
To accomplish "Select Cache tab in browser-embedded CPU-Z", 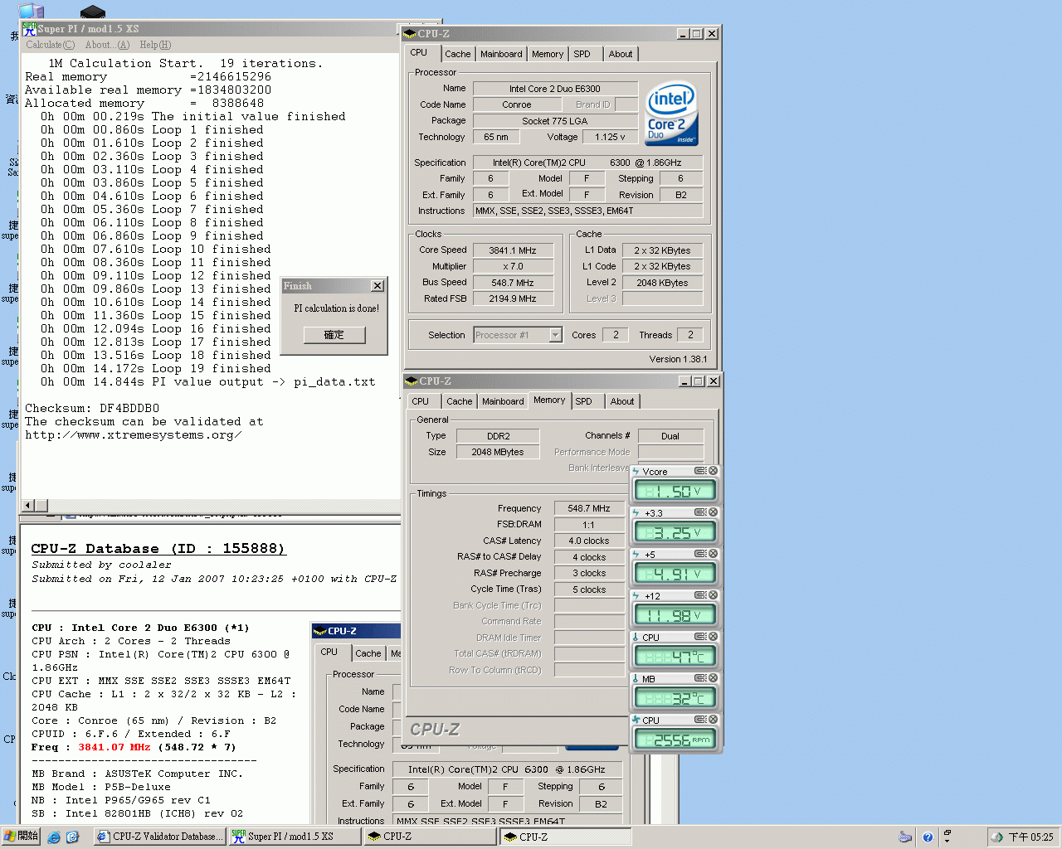I will coord(368,653).
